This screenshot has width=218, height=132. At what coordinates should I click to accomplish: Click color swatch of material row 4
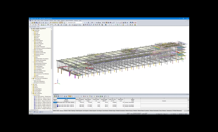coord(58,106)
